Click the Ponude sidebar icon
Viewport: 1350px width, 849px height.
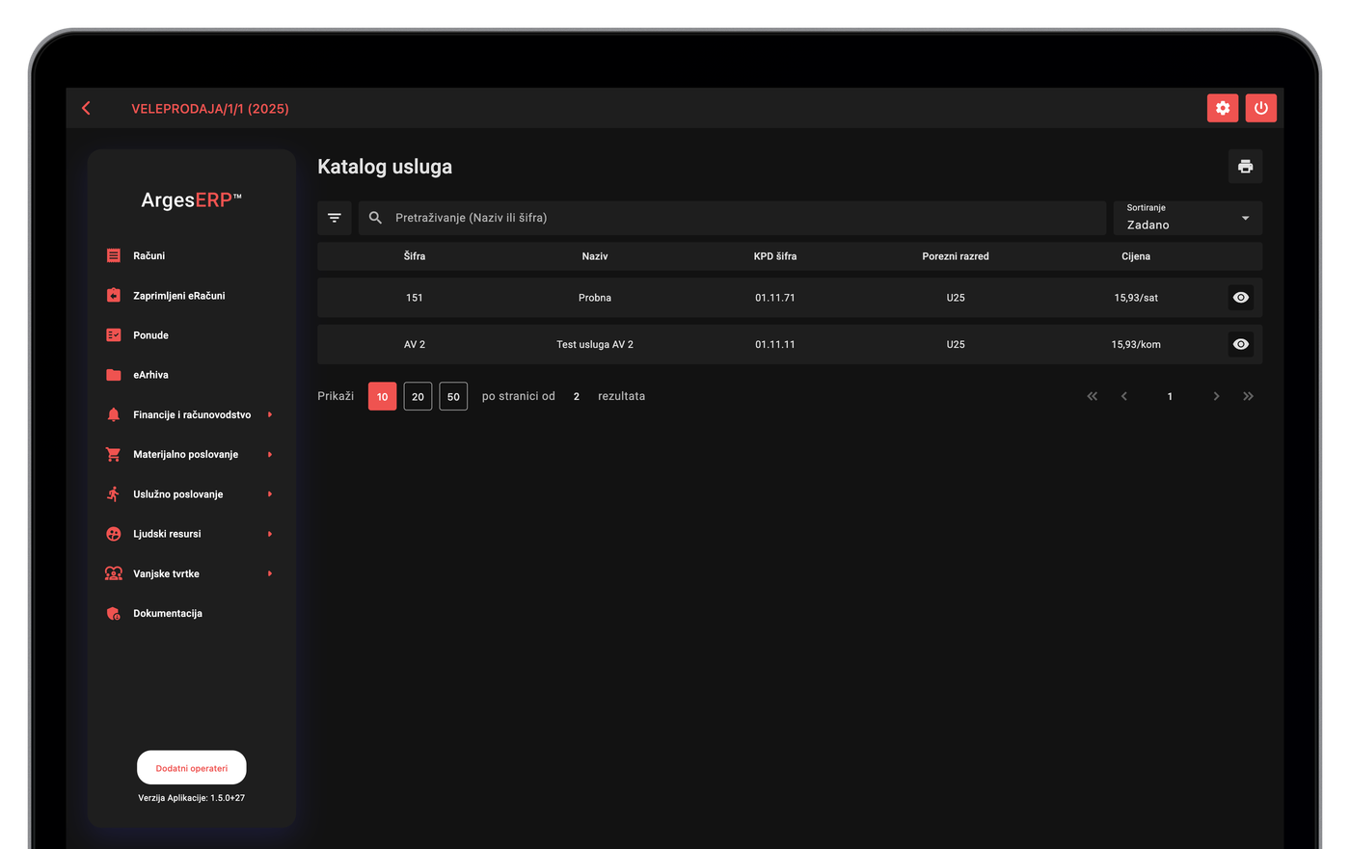tap(114, 335)
